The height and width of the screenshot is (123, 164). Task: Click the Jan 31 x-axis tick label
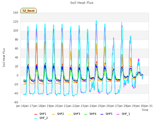point(148,106)
